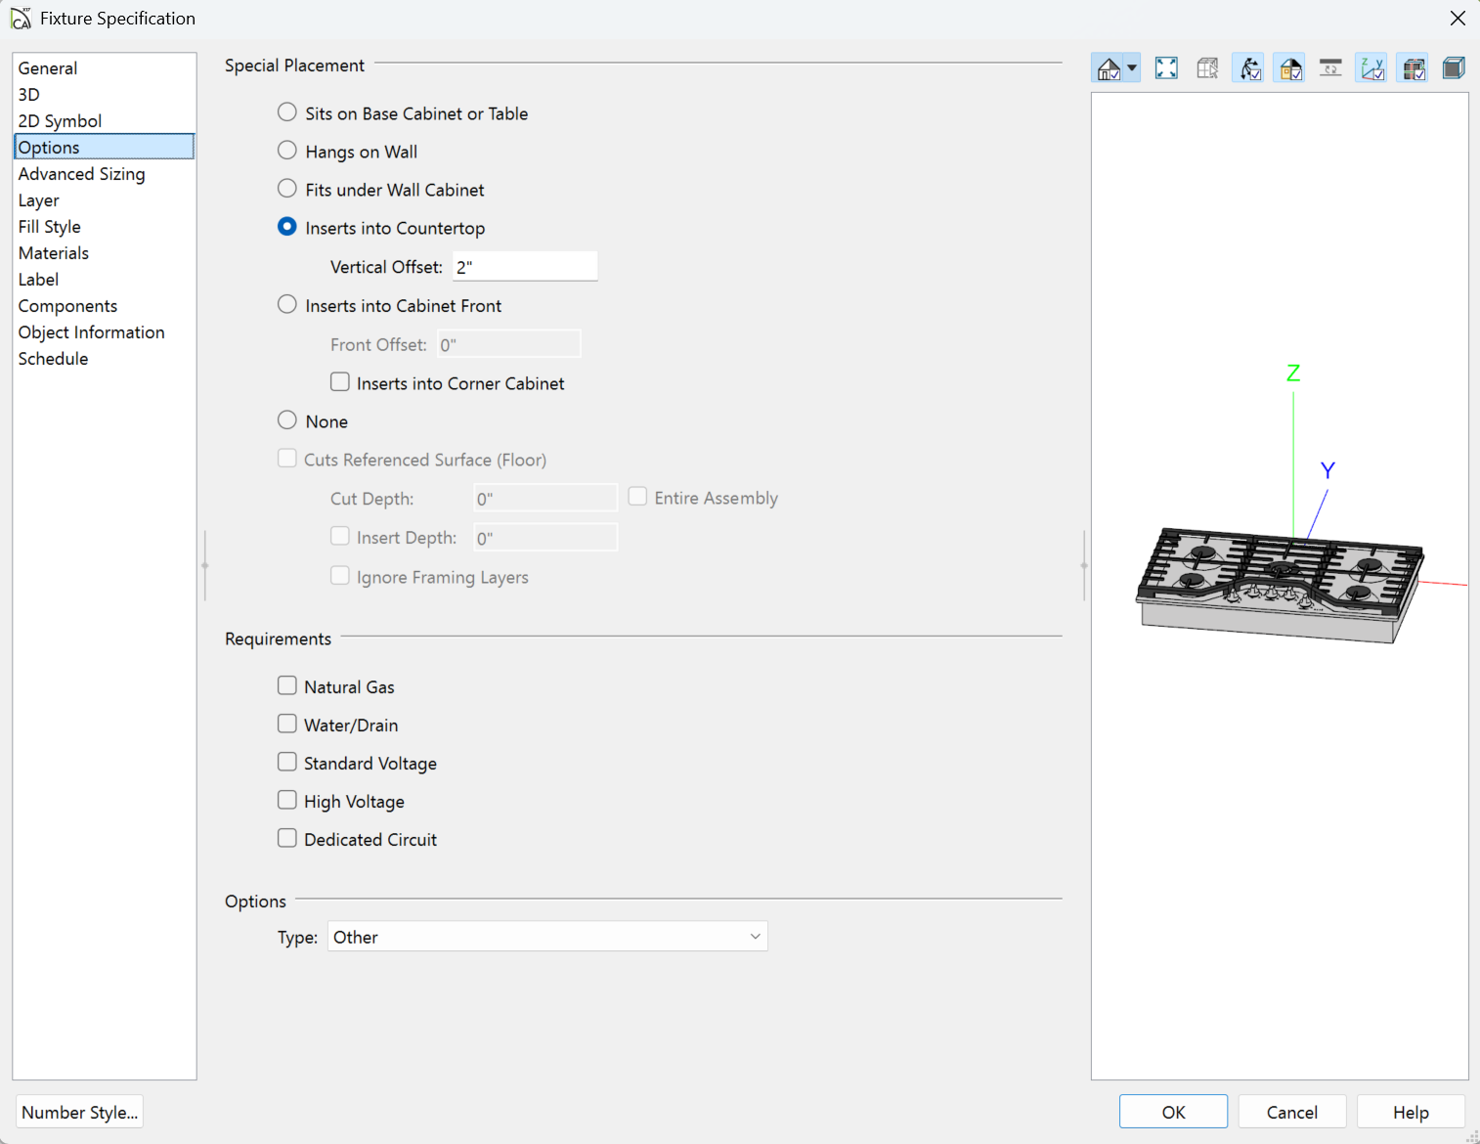The image size is (1480, 1144).
Task: Toggle the XYZ axes display icon
Action: tap(1371, 68)
